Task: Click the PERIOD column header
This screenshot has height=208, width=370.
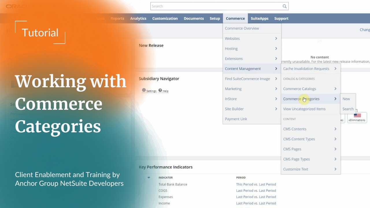Action: pos(241,178)
